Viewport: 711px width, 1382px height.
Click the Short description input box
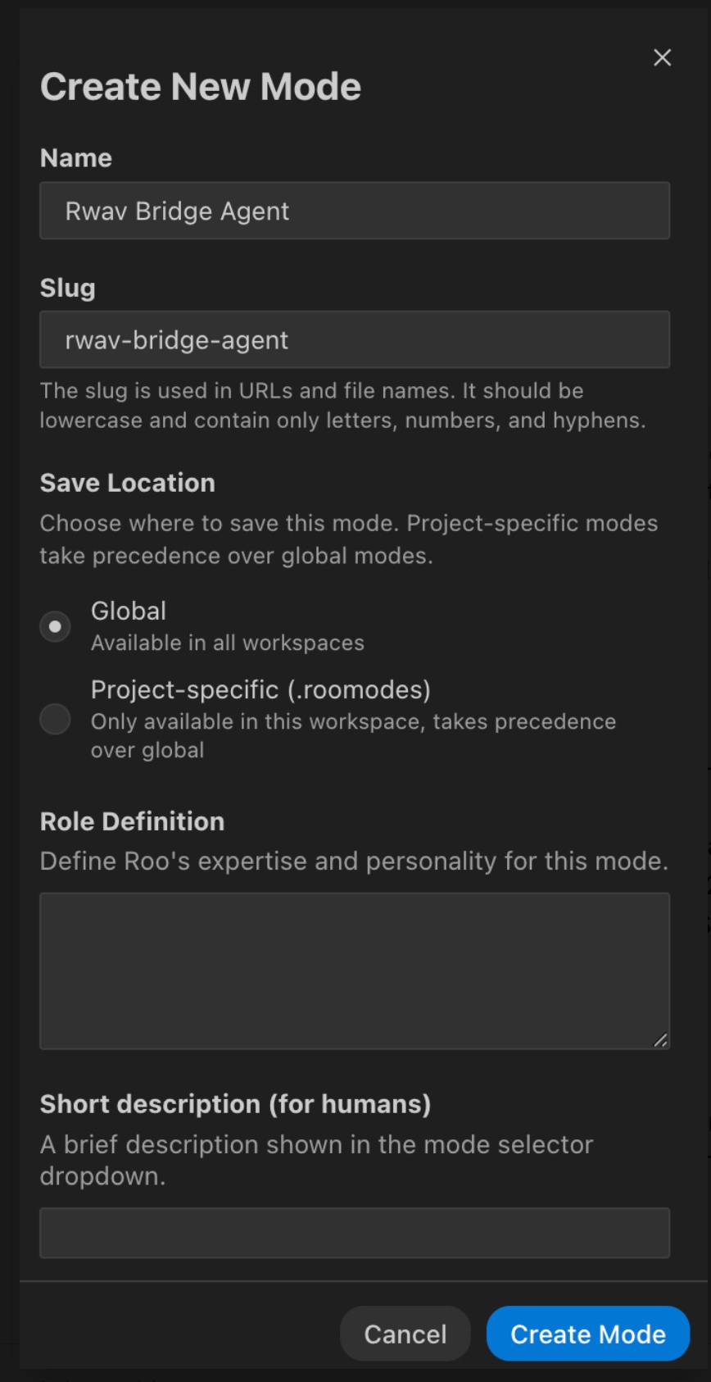[354, 1232]
